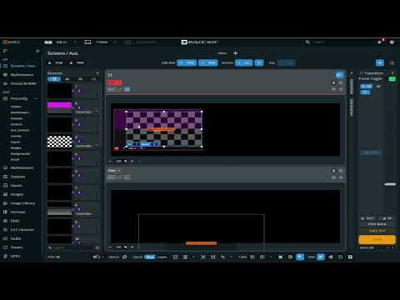Open the Memories vertical tab
Viewport: 400px width, 300px height.
pyautogui.click(x=352, y=87)
